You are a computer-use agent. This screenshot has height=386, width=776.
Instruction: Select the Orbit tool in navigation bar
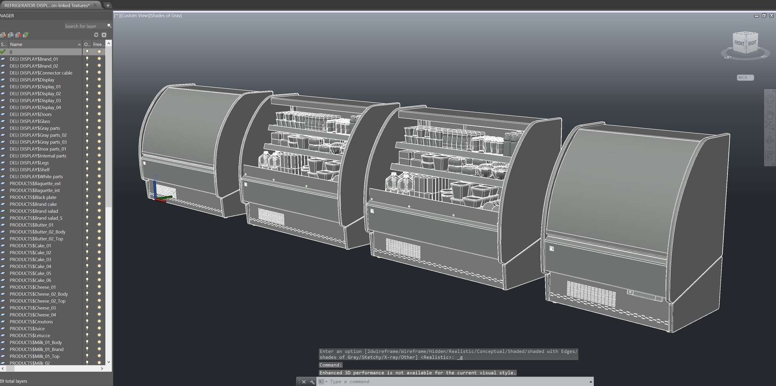pyautogui.click(x=770, y=140)
